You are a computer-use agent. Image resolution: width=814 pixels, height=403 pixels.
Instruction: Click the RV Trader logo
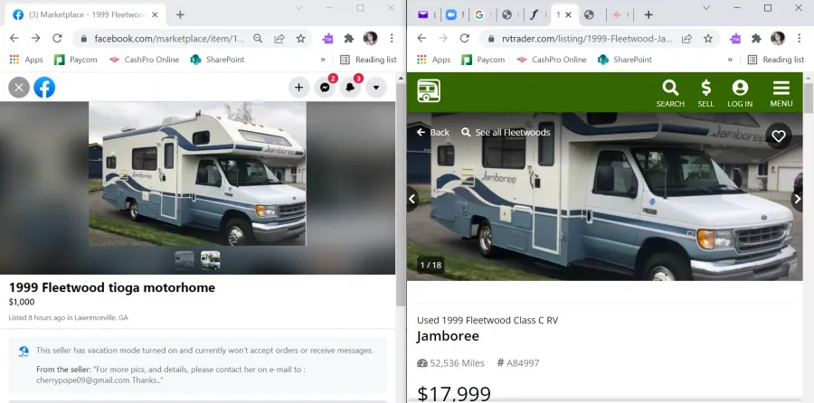(429, 90)
